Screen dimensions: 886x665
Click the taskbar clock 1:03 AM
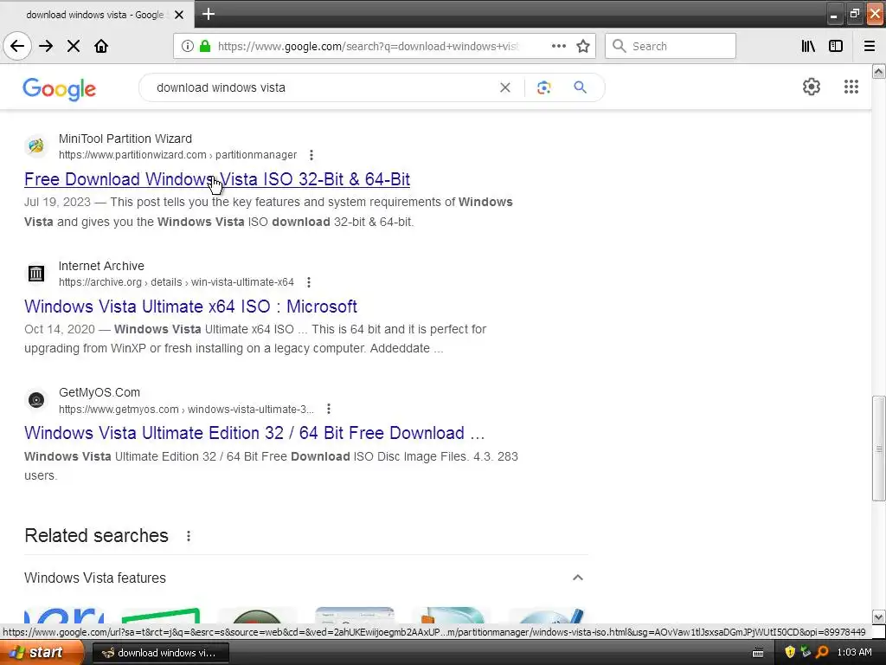(854, 653)
